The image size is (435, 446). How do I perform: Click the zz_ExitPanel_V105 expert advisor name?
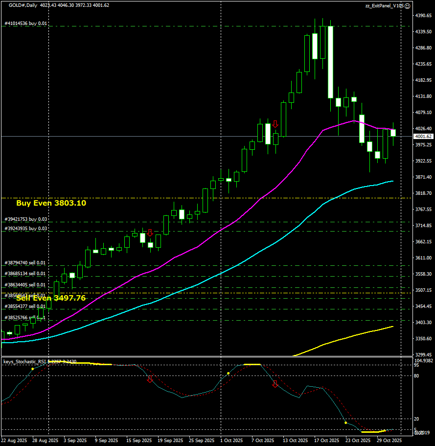point(384,5)
